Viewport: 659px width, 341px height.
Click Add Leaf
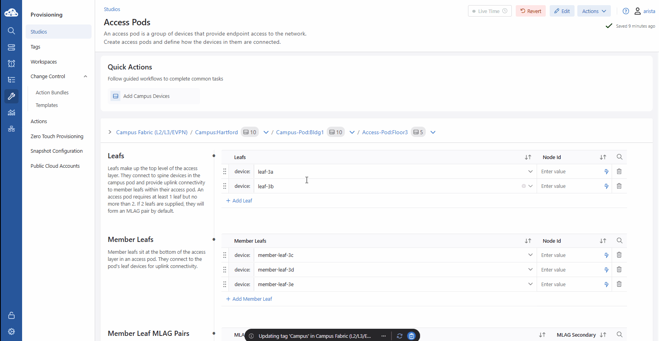239,200
